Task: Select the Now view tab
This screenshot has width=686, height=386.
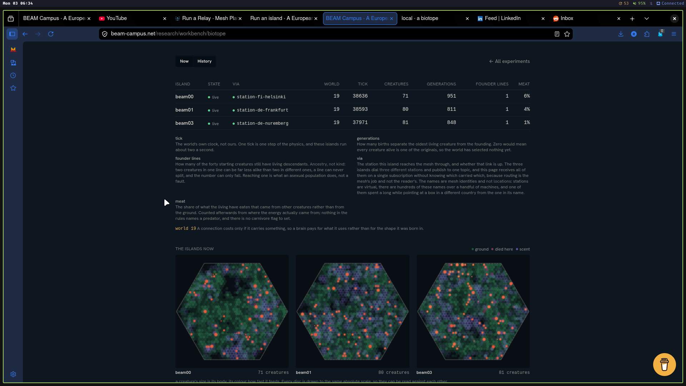Action: (184, 61)
